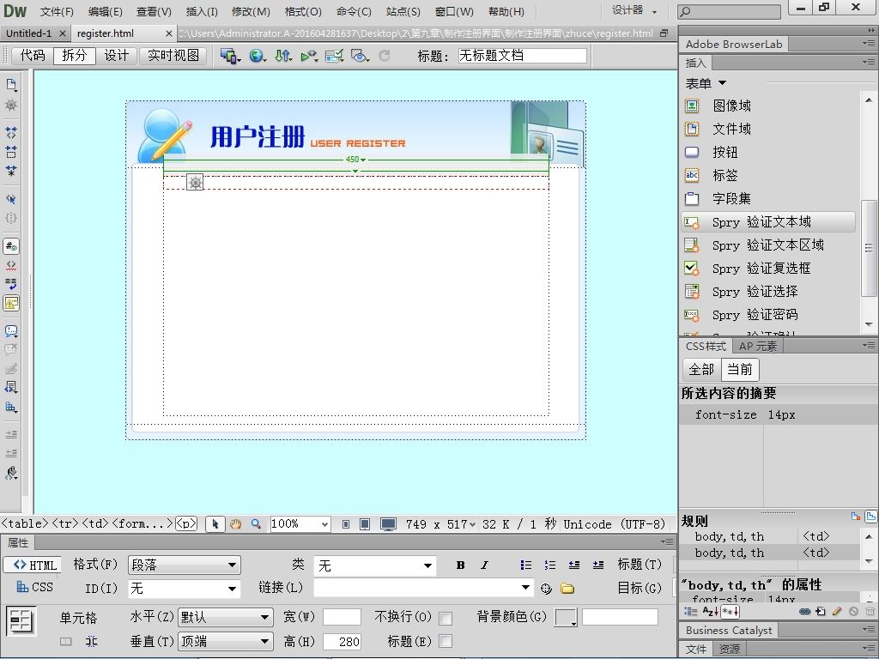Select the <table> tag in tag selector
The width and height of the screenshot is (879, 659).
point(25,524)
